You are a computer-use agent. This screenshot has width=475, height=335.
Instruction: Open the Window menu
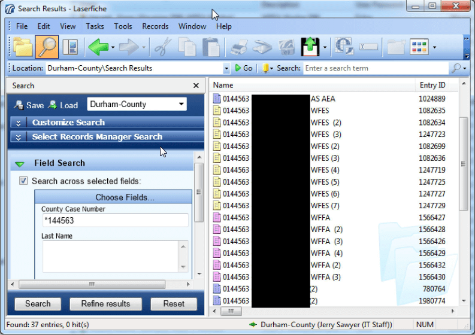[x=192, y=26]
